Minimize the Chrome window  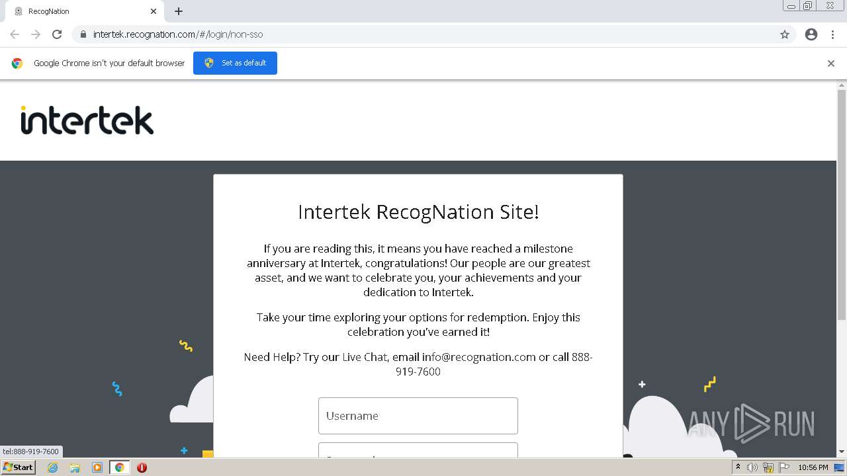791,6
